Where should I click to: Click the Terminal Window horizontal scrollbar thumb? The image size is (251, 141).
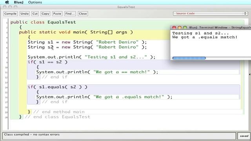click(x=189, y=58)
